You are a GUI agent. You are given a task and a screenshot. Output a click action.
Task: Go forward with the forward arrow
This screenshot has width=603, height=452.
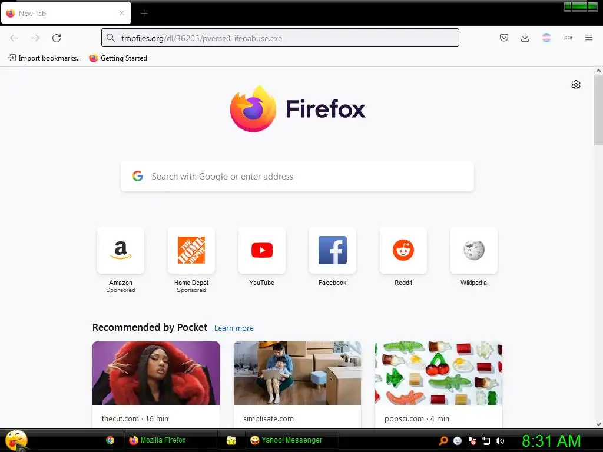[35, 38]
